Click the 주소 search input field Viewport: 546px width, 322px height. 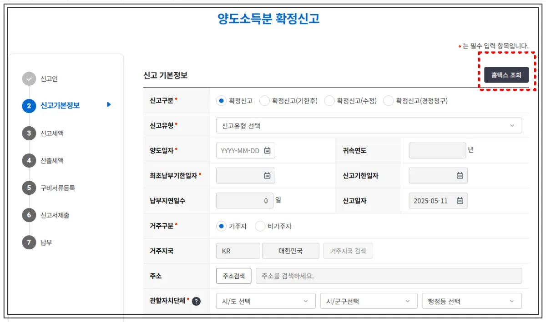387,275
